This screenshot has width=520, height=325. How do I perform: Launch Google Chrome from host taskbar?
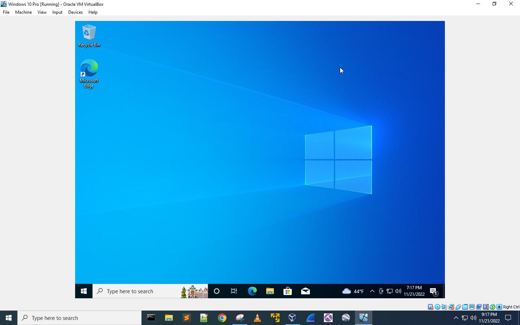click(x=222, y=318)
